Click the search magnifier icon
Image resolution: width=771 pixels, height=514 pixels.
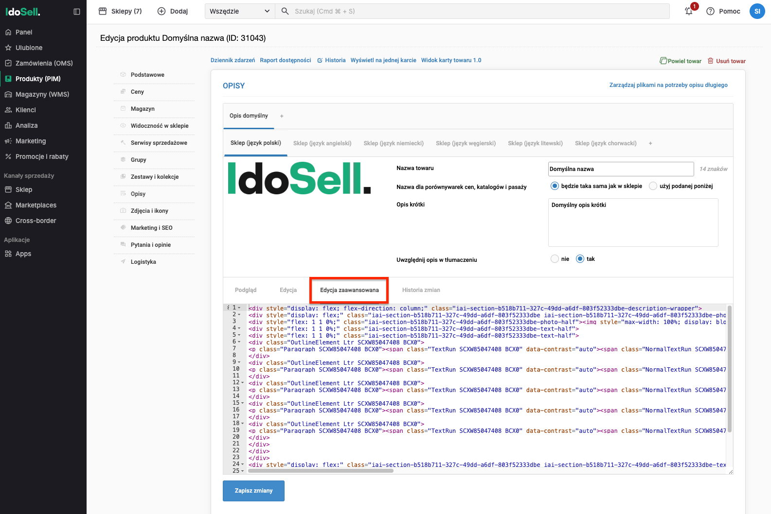pos(286,11)
